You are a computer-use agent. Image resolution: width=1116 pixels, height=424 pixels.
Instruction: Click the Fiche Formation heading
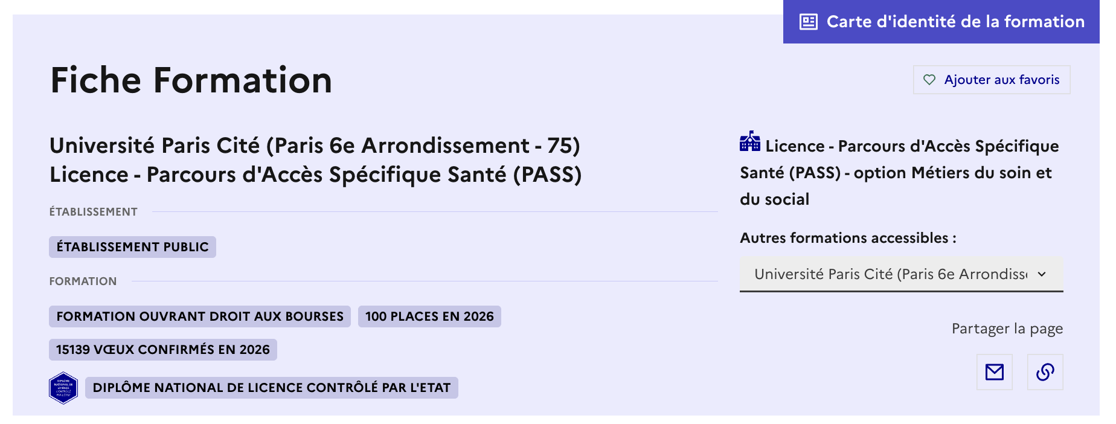click(x=191, y=79)
